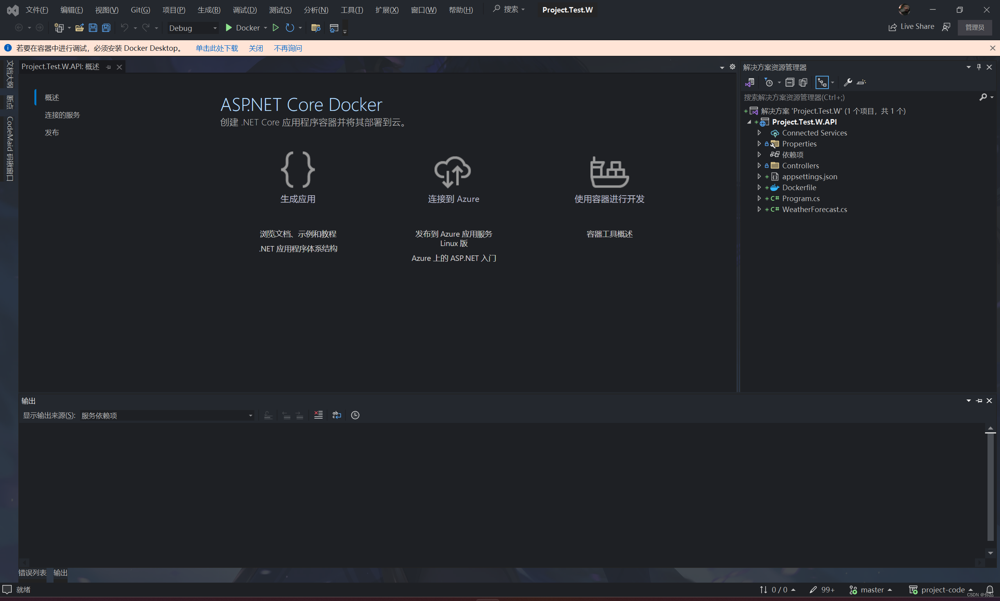Switch to the 错误列表 error list tab
This screenshot has height=601, width=1000.
(x=32, y=572)
